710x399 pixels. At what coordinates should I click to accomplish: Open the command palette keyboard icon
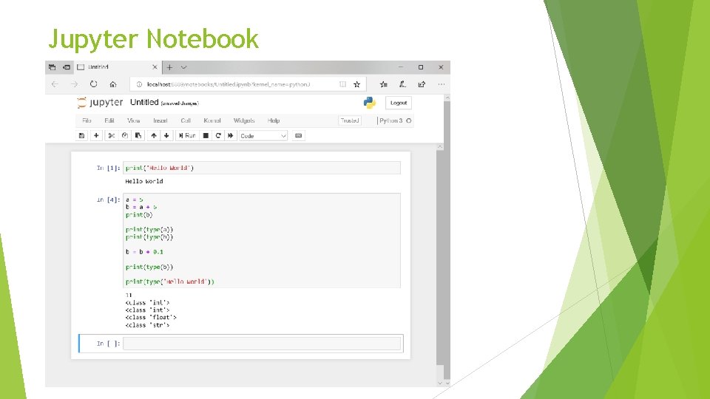[x=298, y=136]
